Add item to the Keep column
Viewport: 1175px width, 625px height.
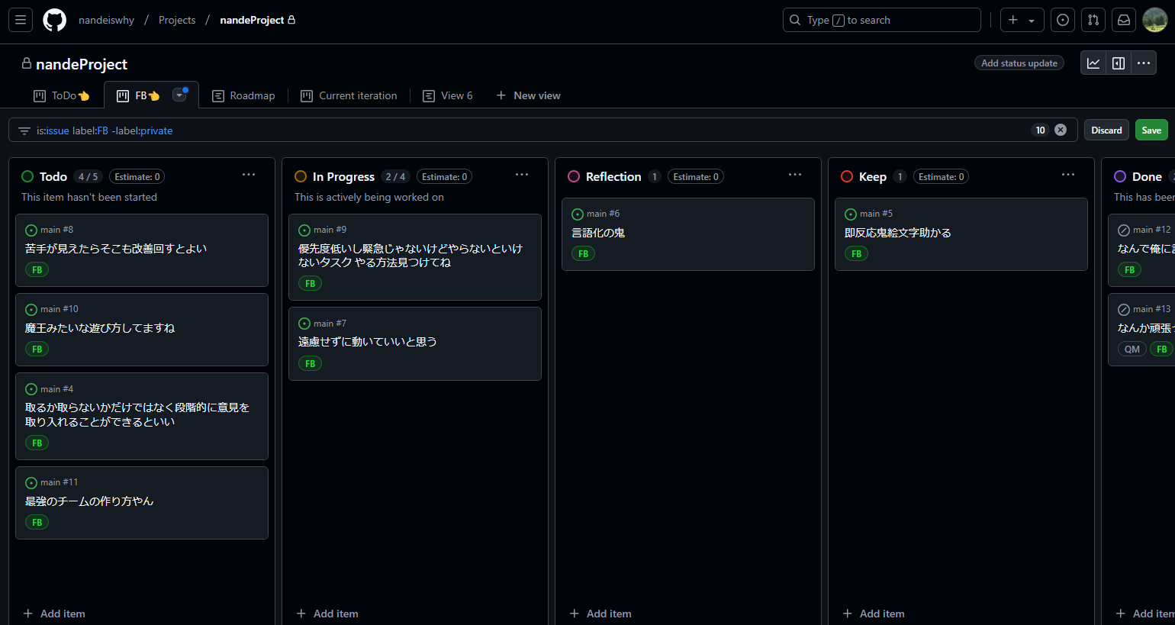coord(874,614)
